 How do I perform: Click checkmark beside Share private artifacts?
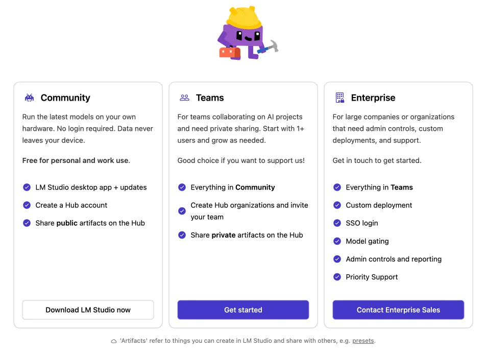(x=182, y=235)
